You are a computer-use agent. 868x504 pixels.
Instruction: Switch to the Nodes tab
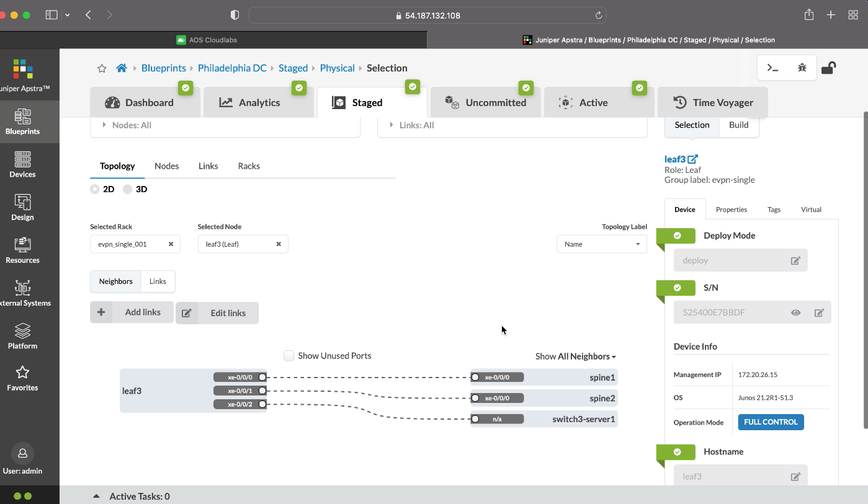166,166
